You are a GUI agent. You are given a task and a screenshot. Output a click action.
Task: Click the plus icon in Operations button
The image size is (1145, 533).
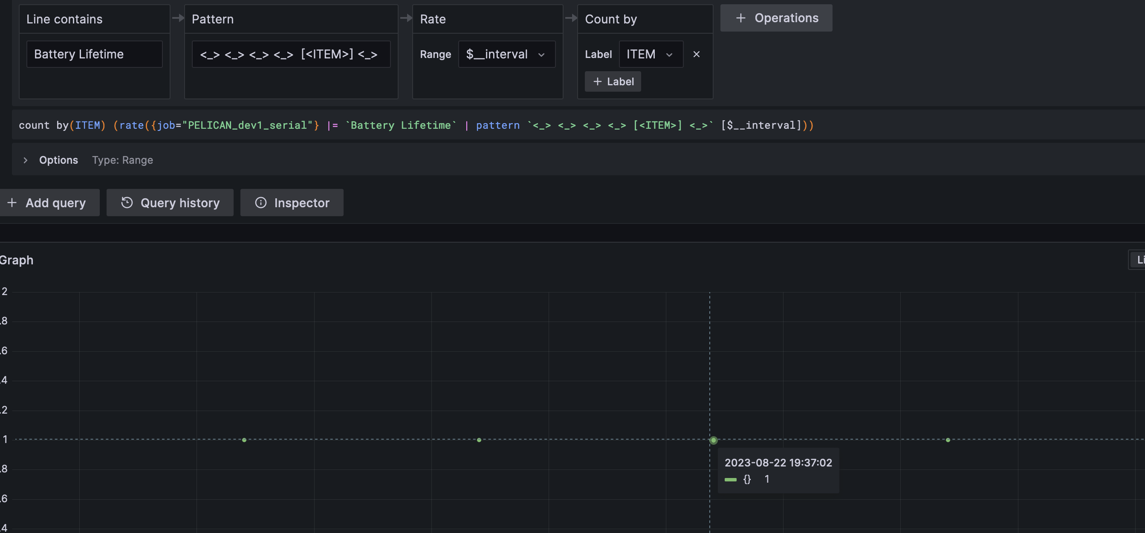(x=740, y=18)
